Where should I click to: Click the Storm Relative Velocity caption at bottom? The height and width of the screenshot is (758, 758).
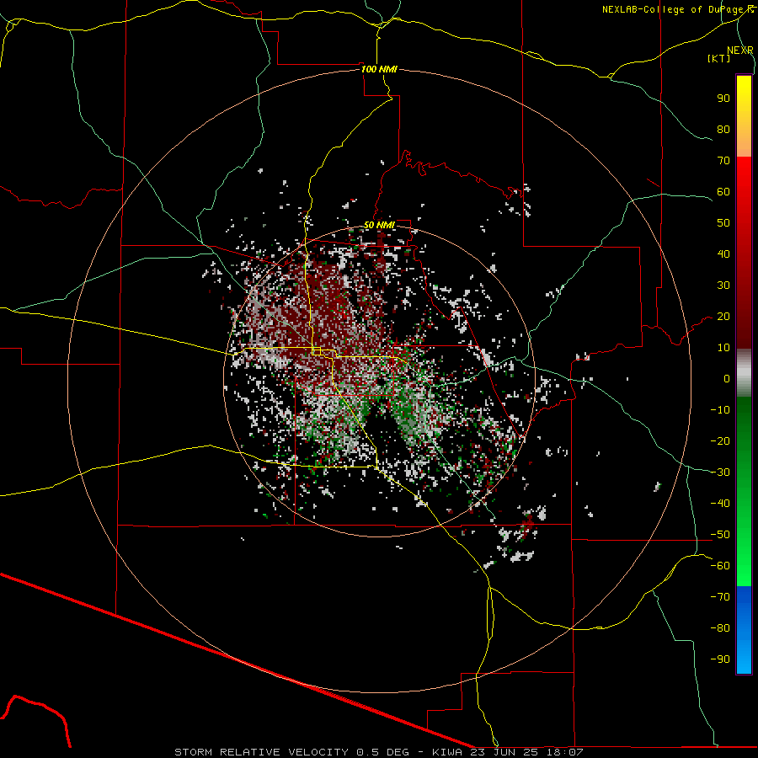coord(378,752)
